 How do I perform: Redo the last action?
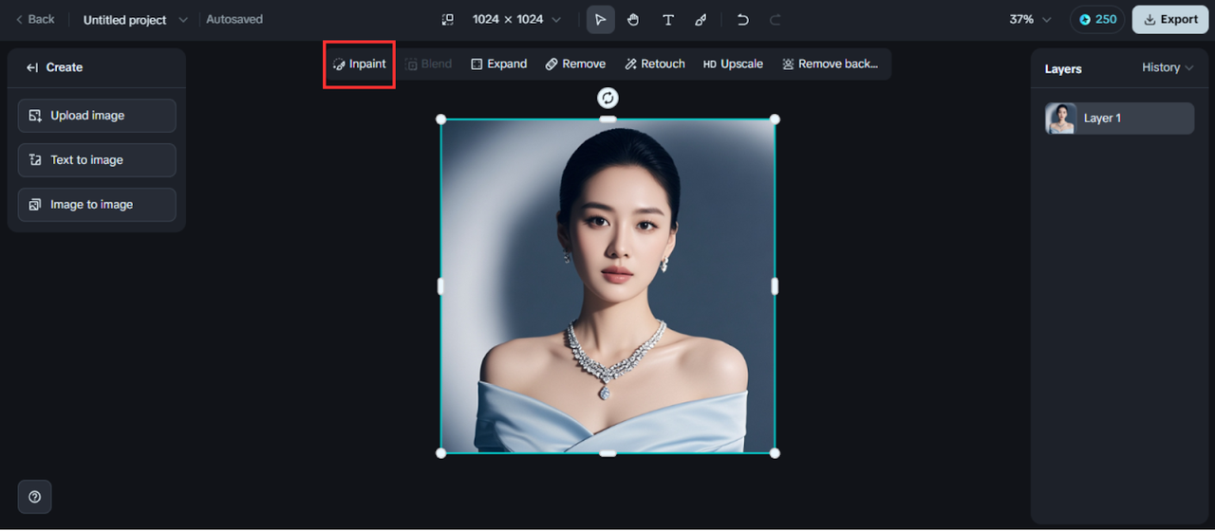(776, 20)
